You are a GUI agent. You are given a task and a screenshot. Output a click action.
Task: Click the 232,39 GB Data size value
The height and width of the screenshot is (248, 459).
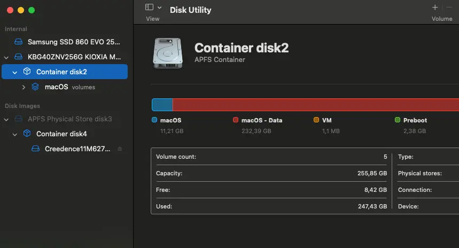pos(256,131)
